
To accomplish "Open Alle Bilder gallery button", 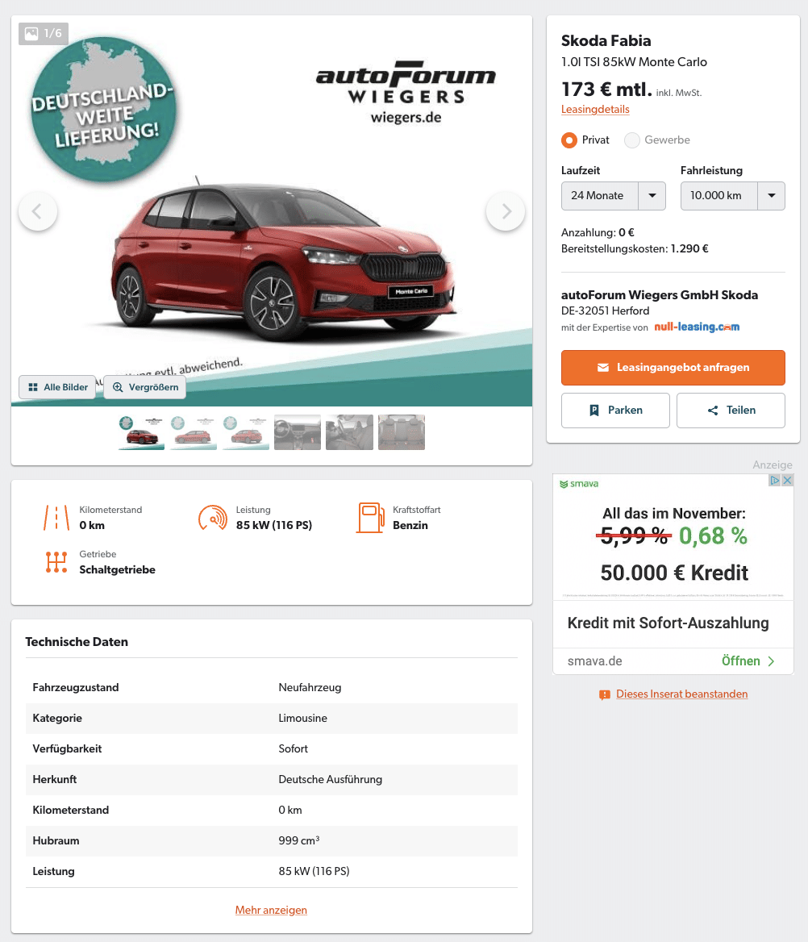I will click(58, 387).
